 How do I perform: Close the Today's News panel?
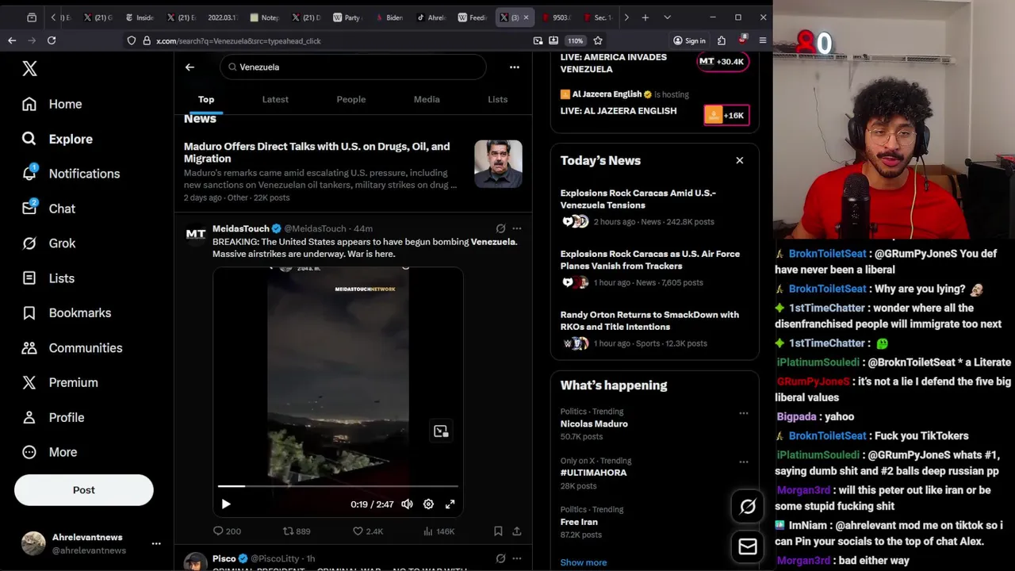[739, 160]
